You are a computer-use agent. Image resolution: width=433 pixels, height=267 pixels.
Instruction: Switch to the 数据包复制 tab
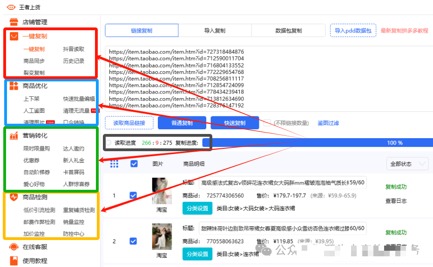(x=288, y=31)
